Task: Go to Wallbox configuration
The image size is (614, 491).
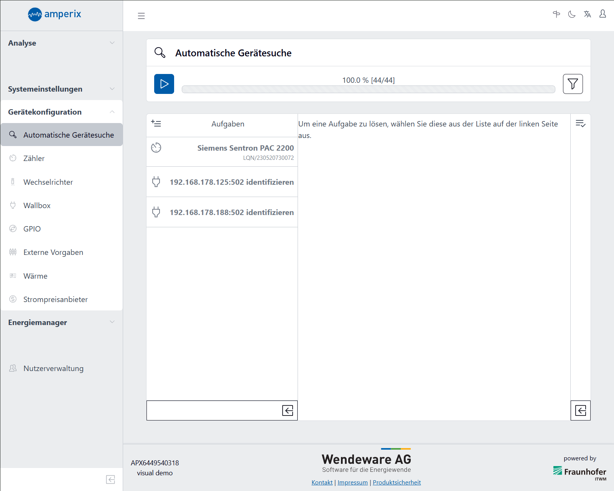Action: click(x=37, y=205)
